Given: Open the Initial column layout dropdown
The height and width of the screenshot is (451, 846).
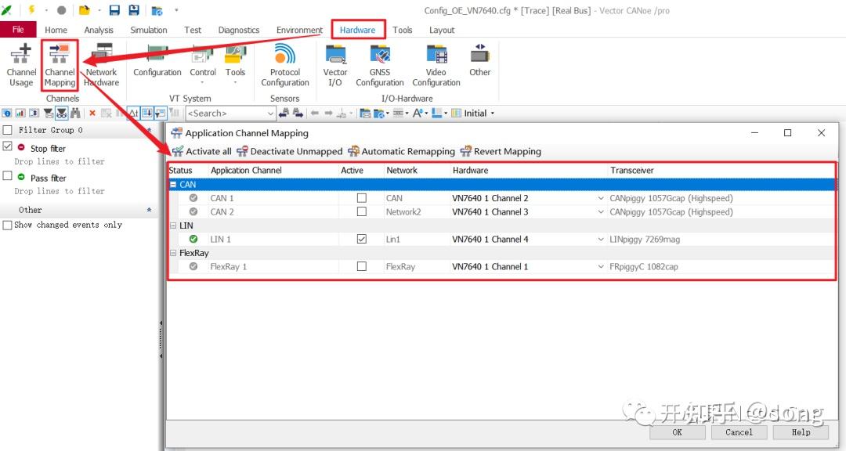Looking at the screenshot, I should pyautogui.click(x=492, y=114).
